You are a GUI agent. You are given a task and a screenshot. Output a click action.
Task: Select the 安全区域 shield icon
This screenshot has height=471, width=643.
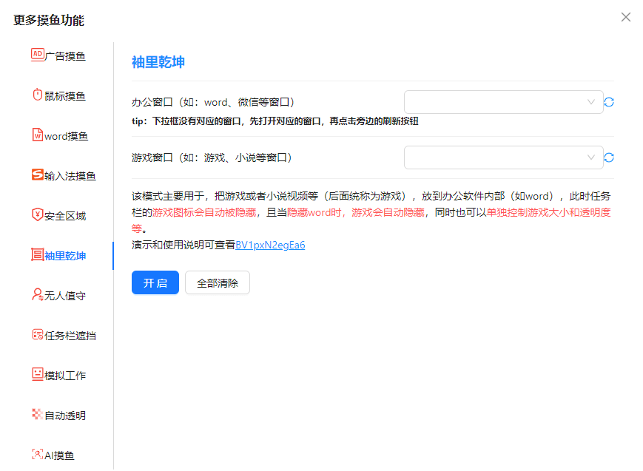(38, 214)
